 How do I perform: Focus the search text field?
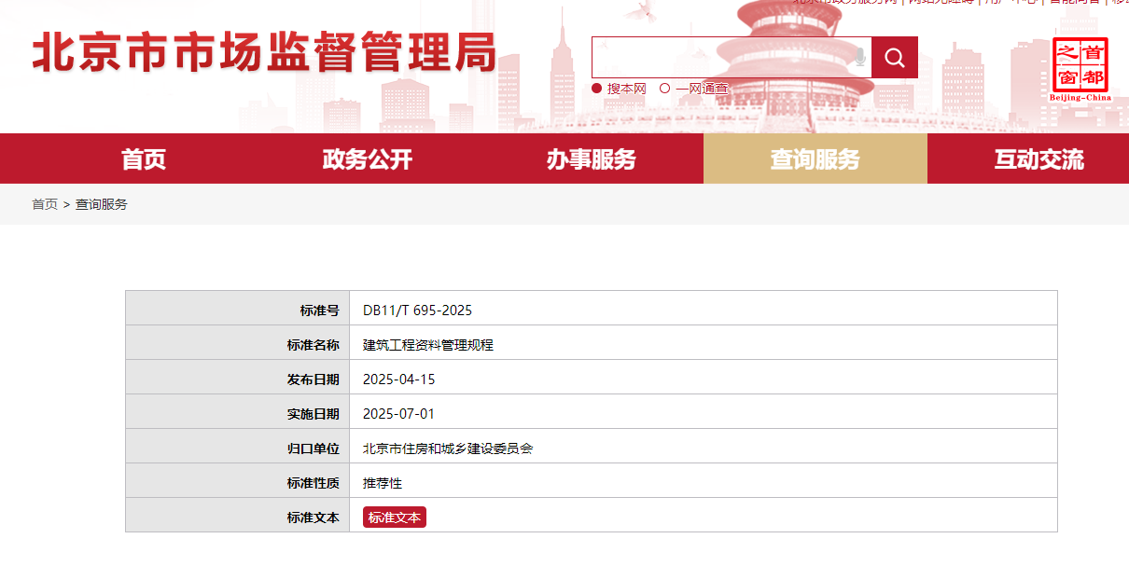click(x=732, y=58)
